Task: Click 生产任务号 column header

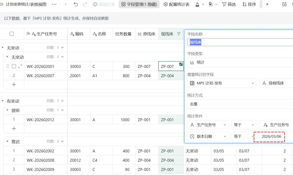Action: click(x=46, y=34)
